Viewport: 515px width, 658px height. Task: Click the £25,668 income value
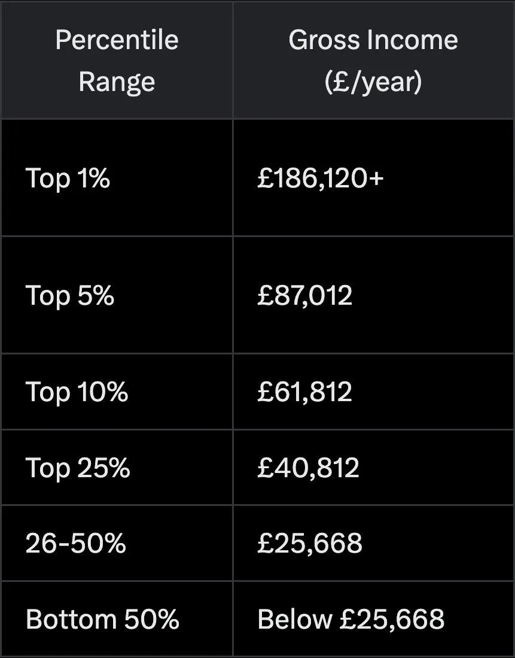(x=310, y=543)
